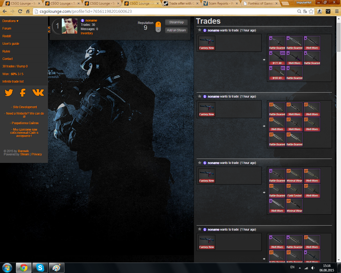Click the translate page icon in address bar
This screenshot has width=341, height=273.
point(305,11)
